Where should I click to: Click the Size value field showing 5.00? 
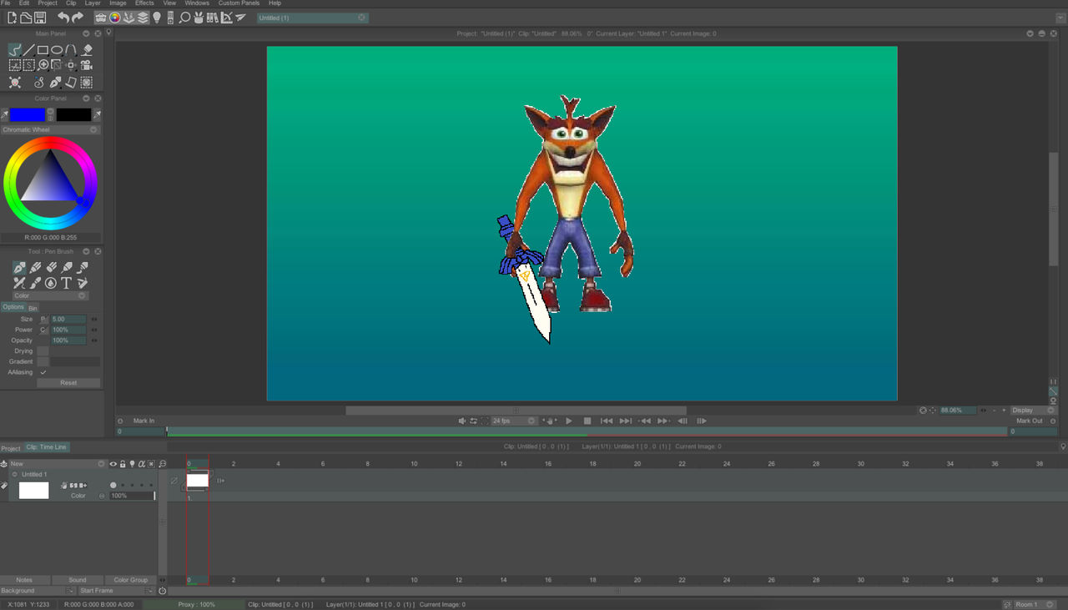[x=68, y=319]
